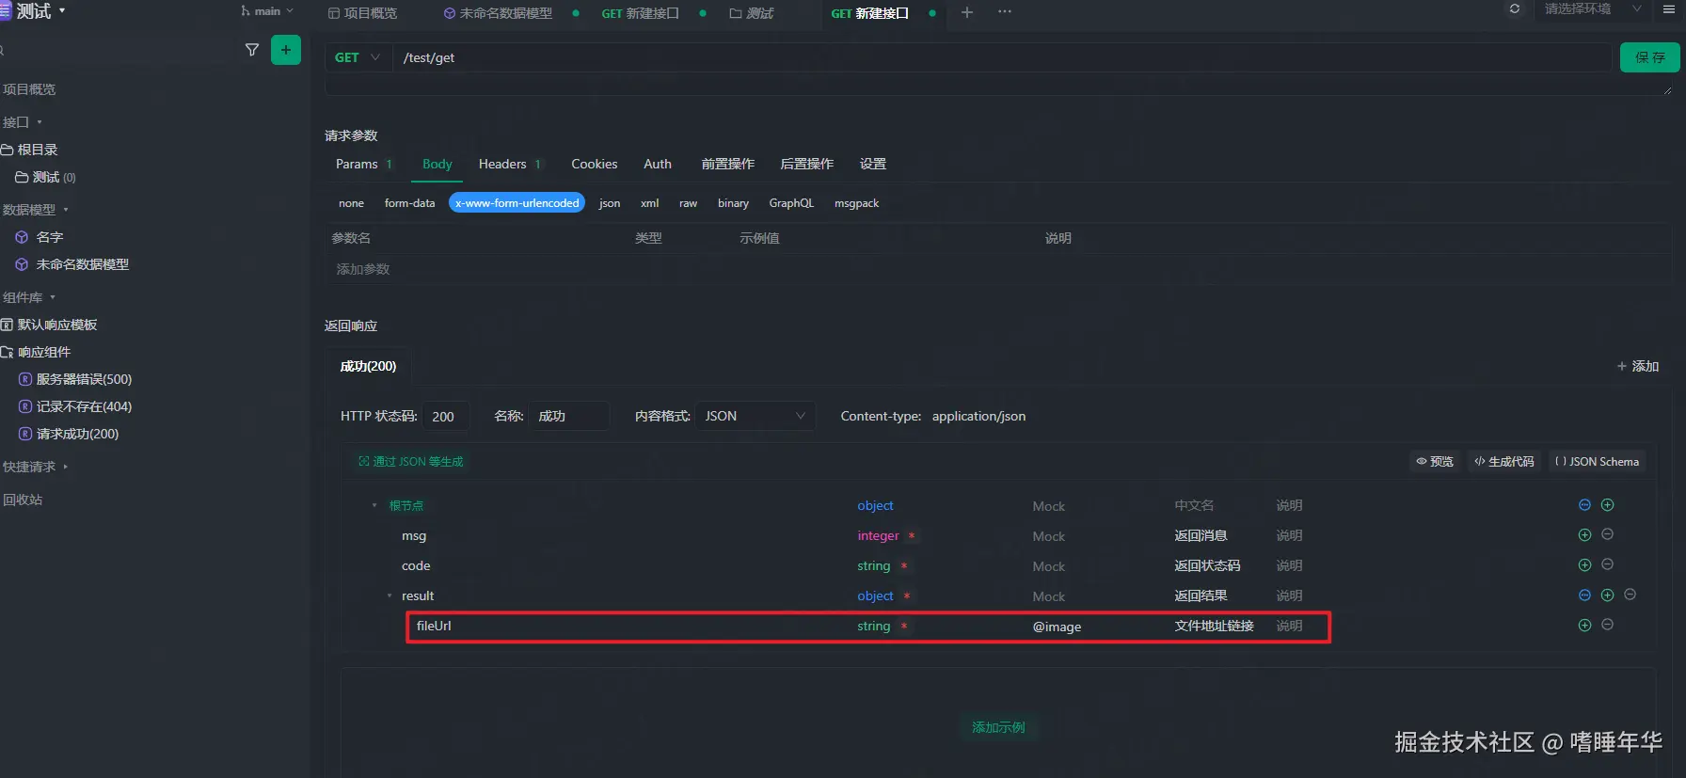Viewport: 1686px width, 778px height.
Task: Select the raw body type
Action: pyautogui.click(x=688, y=203)
